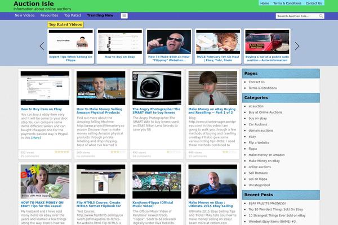Open 'Buying and Reselling Part 1' post thumbnail

(x=213, y=88)
